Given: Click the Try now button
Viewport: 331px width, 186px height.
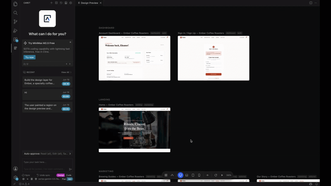Looking at the screenshot, I should (x=29, y=57).
